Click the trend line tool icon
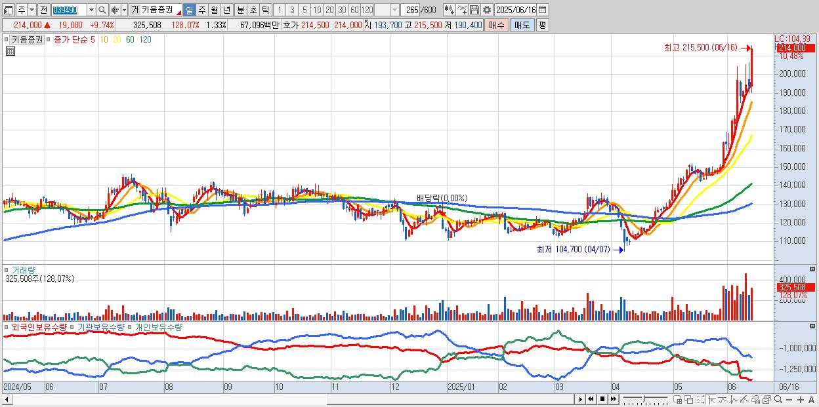Image resolution: width=819 pixels, height=407 pixels. tap(722, 399)
